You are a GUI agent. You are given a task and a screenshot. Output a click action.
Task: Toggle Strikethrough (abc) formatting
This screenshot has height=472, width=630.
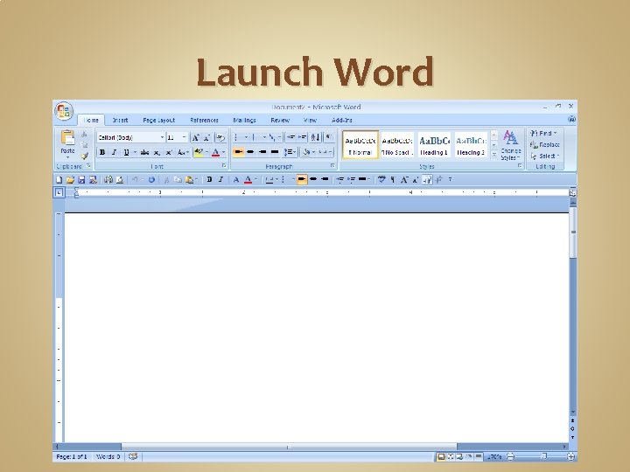[x=144, y=152]
